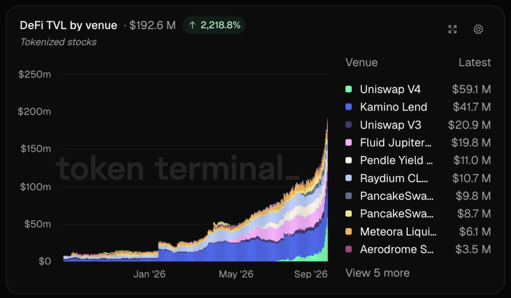Expand list with View 5 more
The width and height of the screenshot is (511, 298).
377,273
